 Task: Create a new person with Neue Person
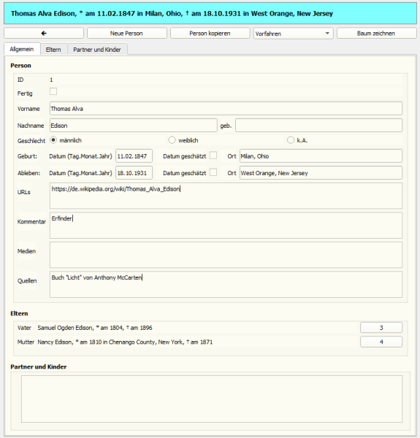point(126,34)
